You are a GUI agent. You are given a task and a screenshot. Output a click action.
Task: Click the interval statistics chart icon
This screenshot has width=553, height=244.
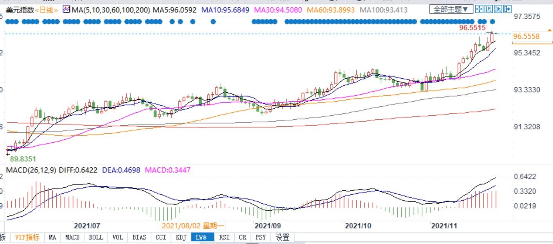tap(488, 9)
